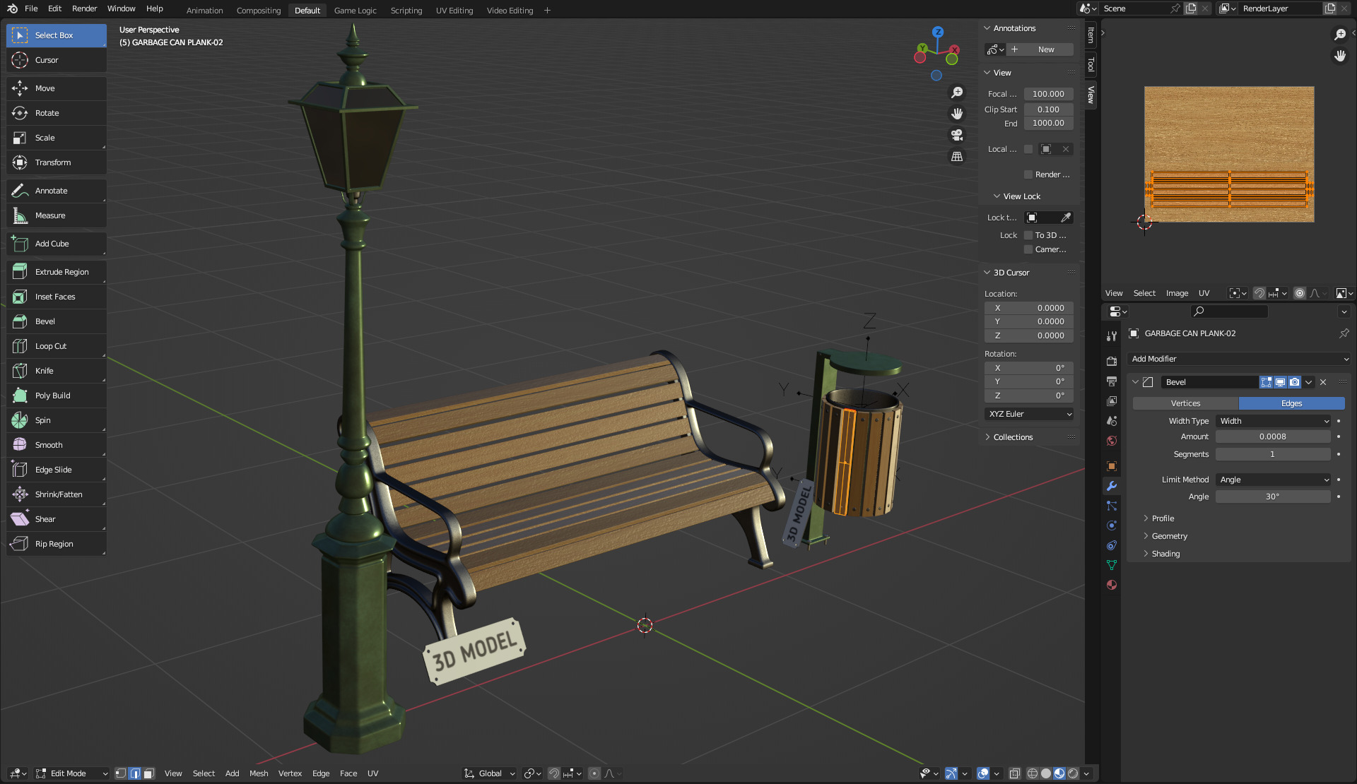This screenshot has width=1357, height=784.
Task: Choose the Inset Faces tool
Action: pyautogui.click(x=57, y=297)
